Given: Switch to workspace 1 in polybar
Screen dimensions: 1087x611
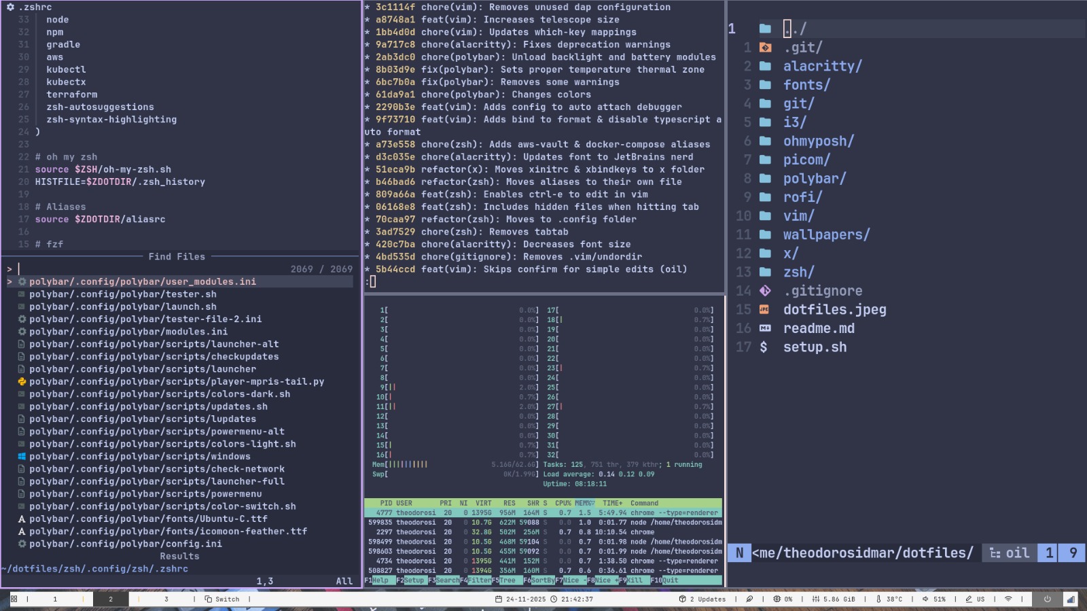Looking at the screenshot, I should pos(55,599).
